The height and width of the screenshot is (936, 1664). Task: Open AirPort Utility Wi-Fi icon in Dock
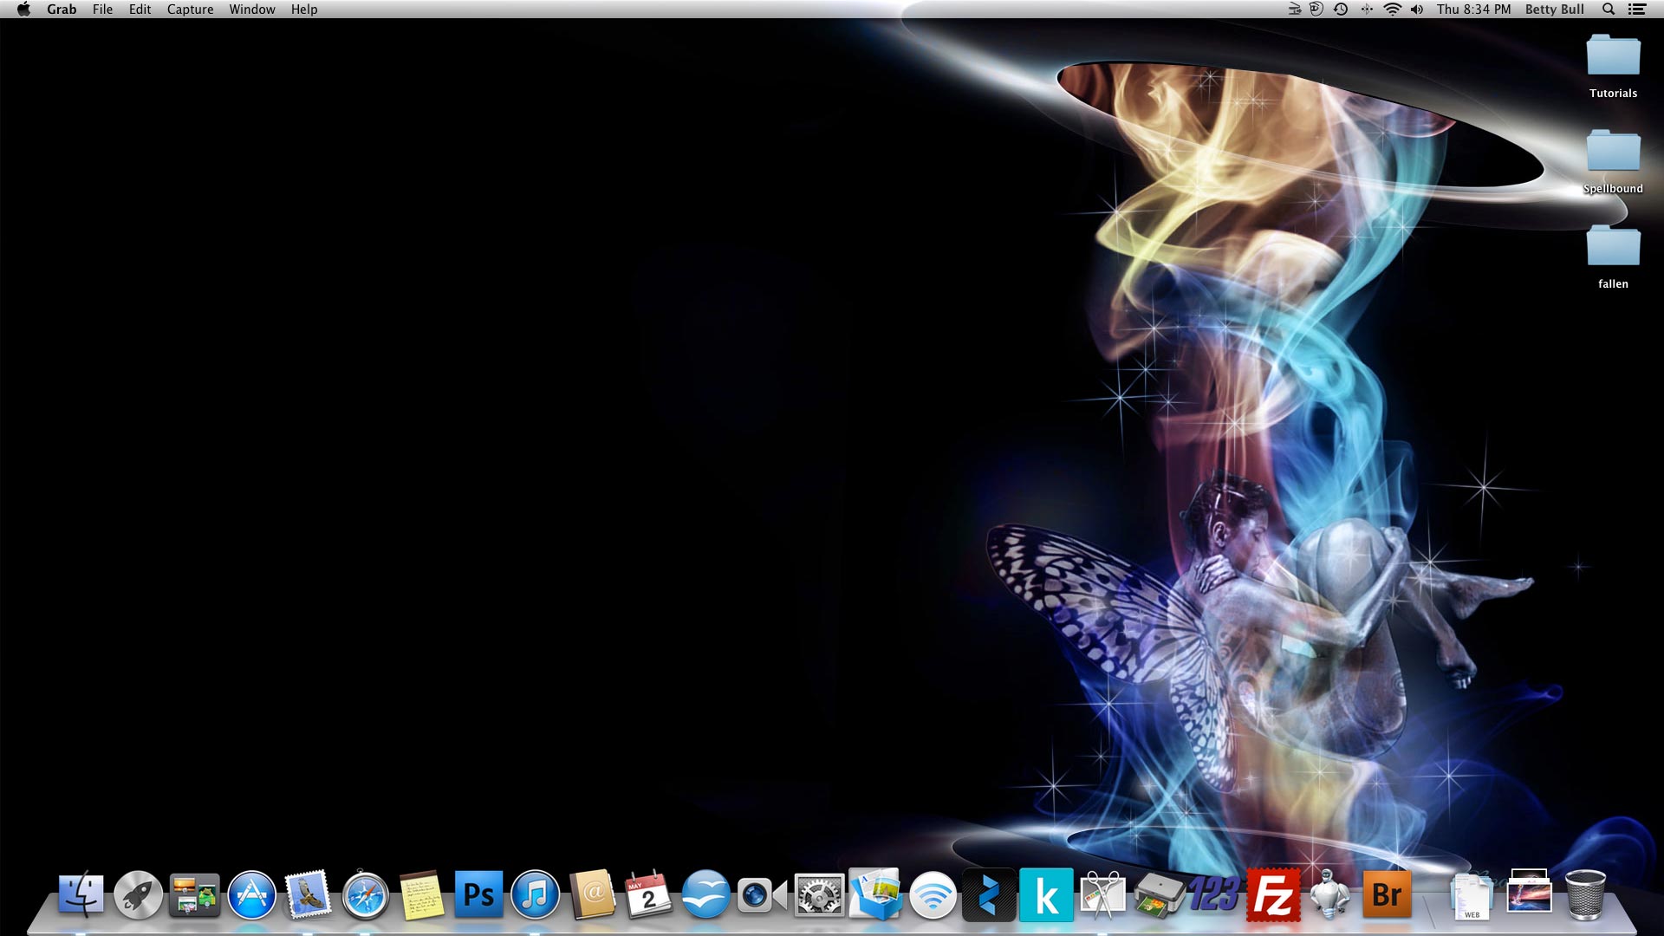coord(933,895)
